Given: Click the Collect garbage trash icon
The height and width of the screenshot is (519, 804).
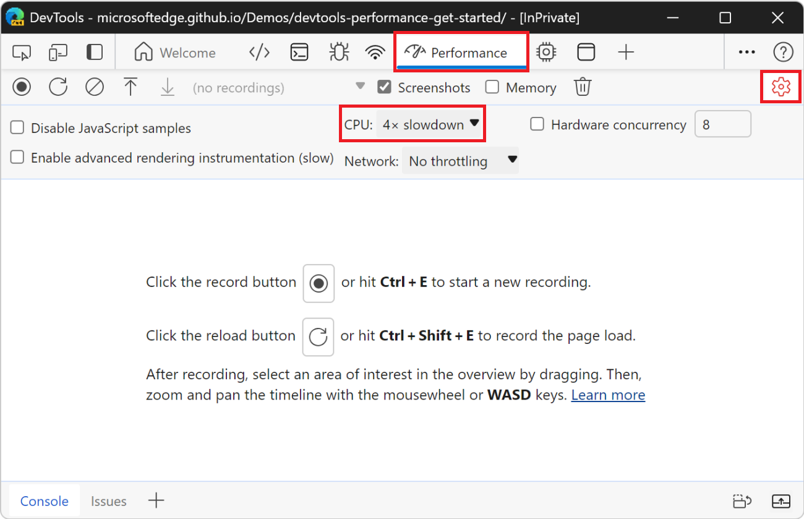Looking at the screenshot, I should coord(582,87).
